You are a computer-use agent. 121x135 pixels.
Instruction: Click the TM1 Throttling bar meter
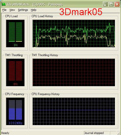[15, 72]
